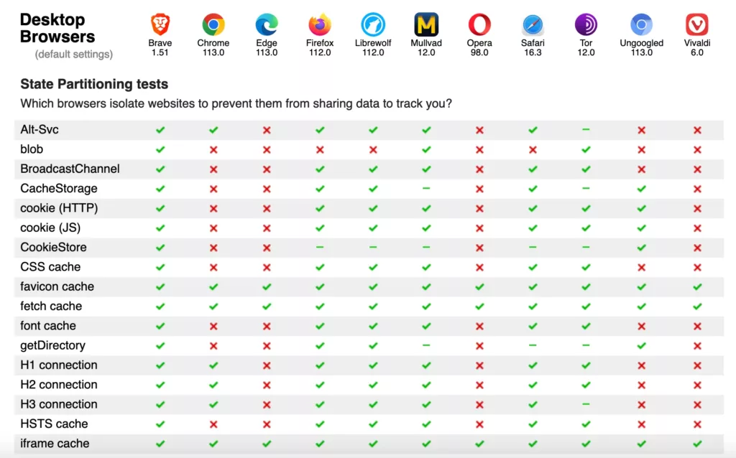Select the Mullvad browser icon
This screenshot has width=736, height=458.
(426, 25)
